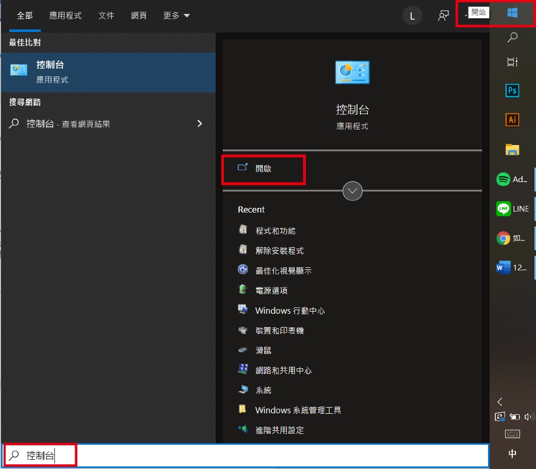
Task: Select the 應用程式 search tab
Action: (x=66, y=15)
